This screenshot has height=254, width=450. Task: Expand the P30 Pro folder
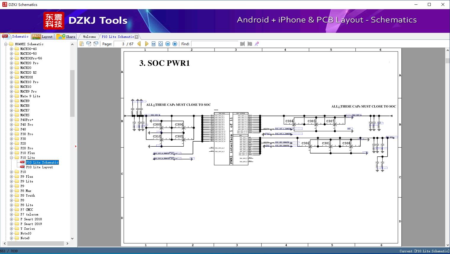[x=11, y=134]
